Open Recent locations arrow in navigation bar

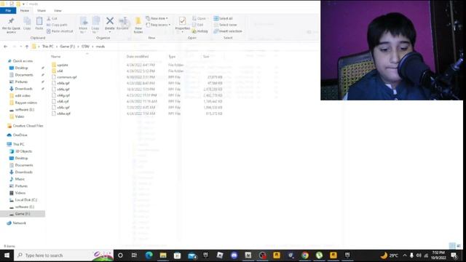tap(21, 47)
